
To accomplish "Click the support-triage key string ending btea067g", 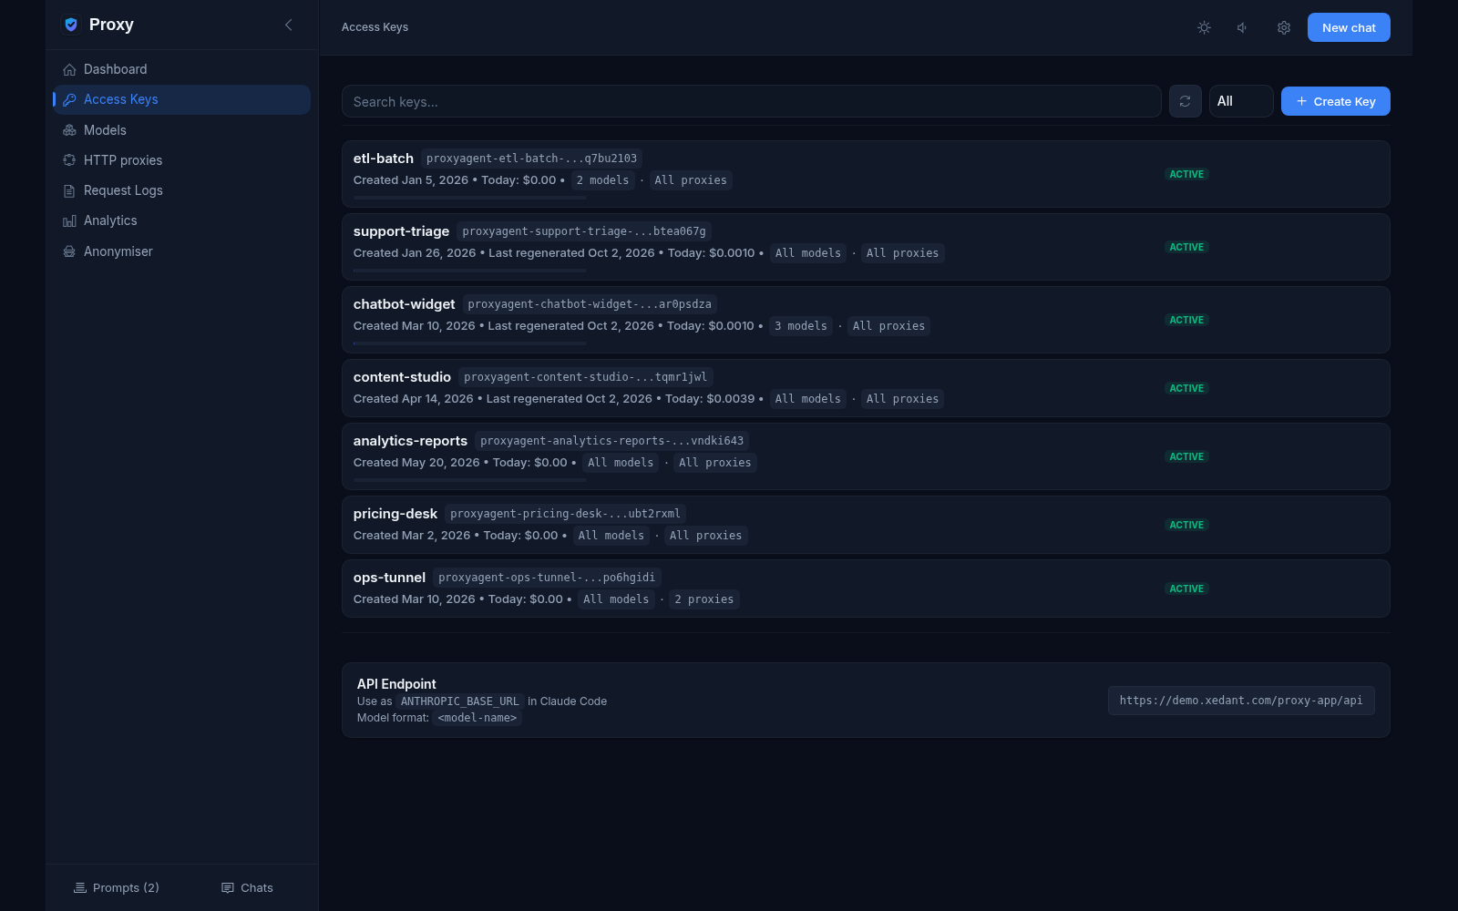I will pos(584,231).
